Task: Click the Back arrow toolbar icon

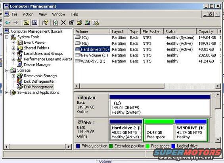Action: click(x=8, y=23)
